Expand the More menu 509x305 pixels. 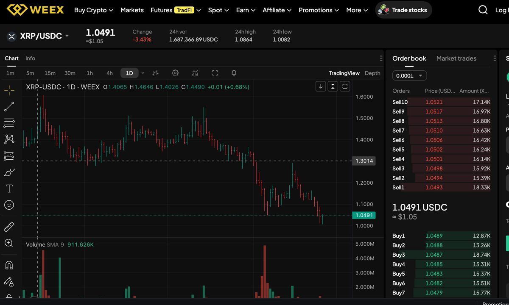click(357, 10)
